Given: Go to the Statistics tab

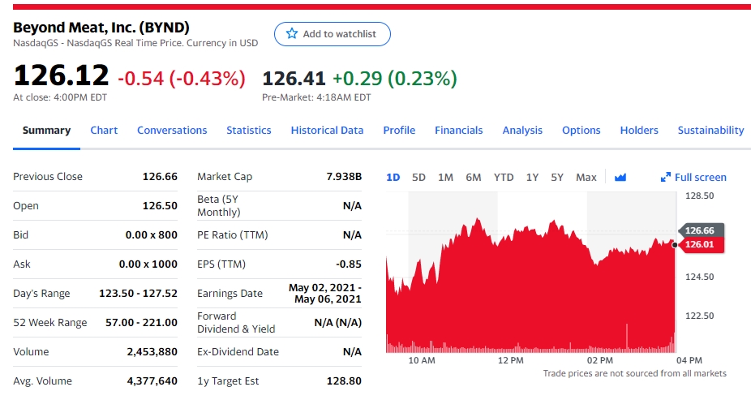Looking at the screenshot, I should (x=249, y=131).
